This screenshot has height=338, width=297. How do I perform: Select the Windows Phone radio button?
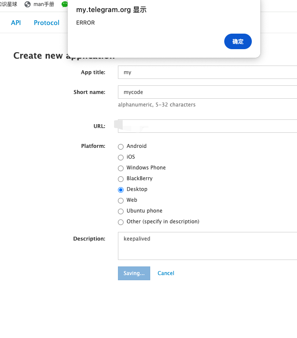[121, 168]
